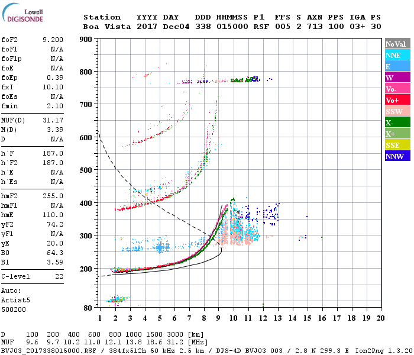Click the h`F2 value 187.0
414x355 pixels.
coord(53,163)
